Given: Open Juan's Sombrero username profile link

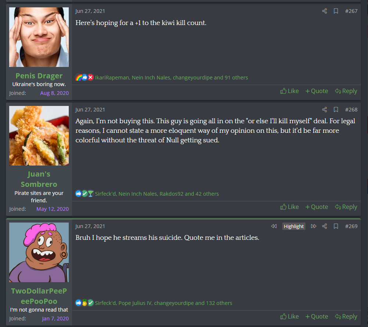Looking at the screenshot, I should [x=39, y=179].
